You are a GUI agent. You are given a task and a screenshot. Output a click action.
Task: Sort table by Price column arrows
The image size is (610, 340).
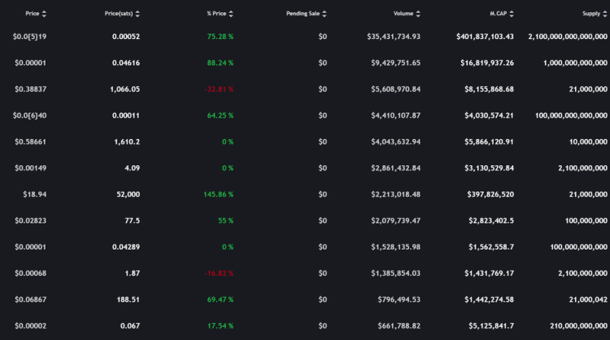[44, 14]
